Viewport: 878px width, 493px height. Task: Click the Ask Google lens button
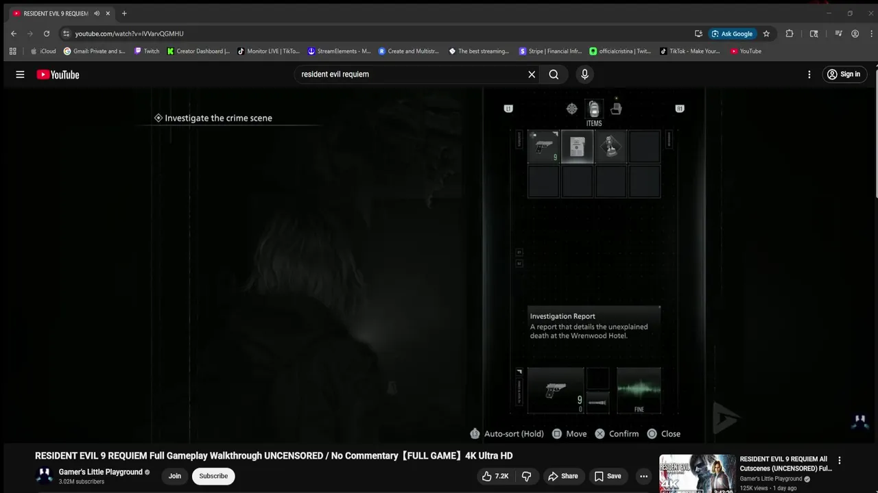pos(732,34)
